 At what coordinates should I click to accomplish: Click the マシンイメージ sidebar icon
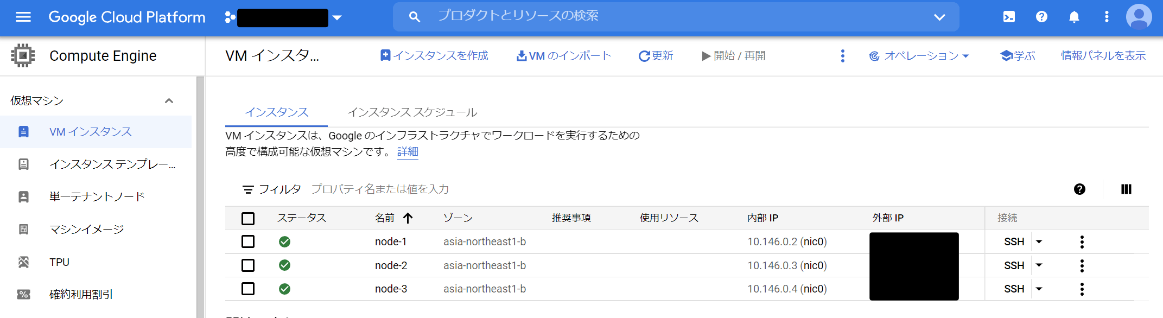23,230
